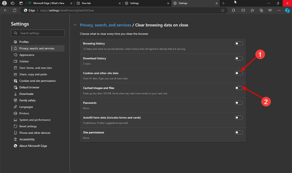
Task: Click the Browsing history label
Action: point(94,44)
